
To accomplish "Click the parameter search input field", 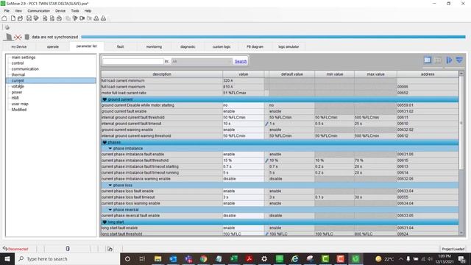I will click(x=133, y=61).
